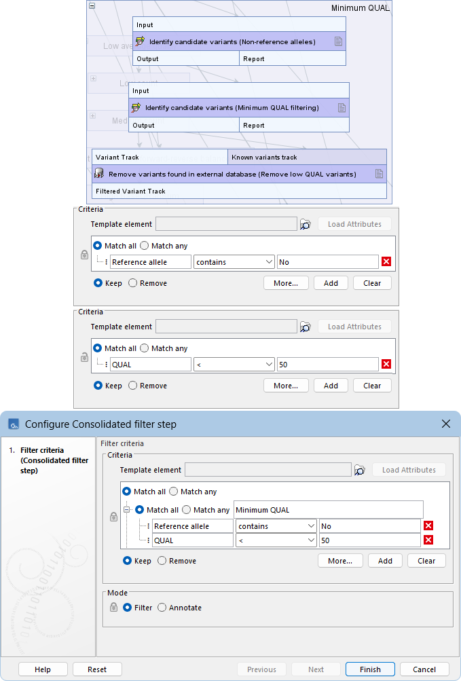Open contains dropdown in Consolidated filter dialog
Screen dimensions: 461x681
276,526
